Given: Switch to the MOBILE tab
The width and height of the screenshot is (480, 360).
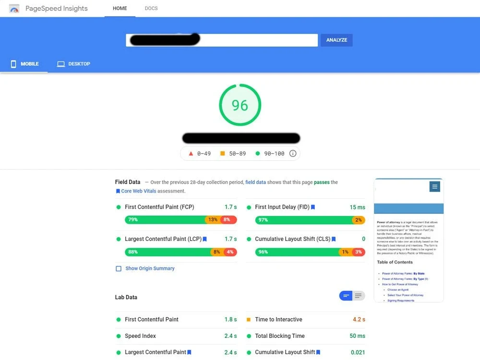Looking at the screenshot, I should (24, 64).
